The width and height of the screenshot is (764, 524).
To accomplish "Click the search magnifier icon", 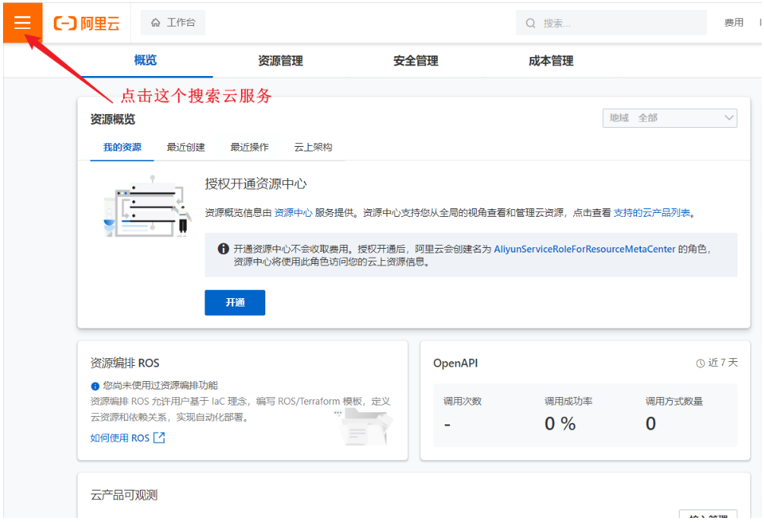I will pos(531,24).
